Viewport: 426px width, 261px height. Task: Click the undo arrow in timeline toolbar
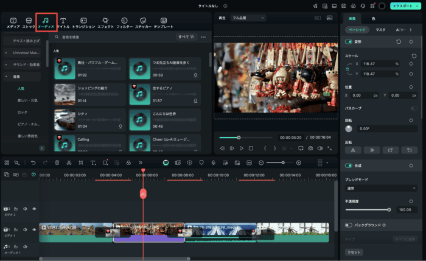(x=32, y=163)
